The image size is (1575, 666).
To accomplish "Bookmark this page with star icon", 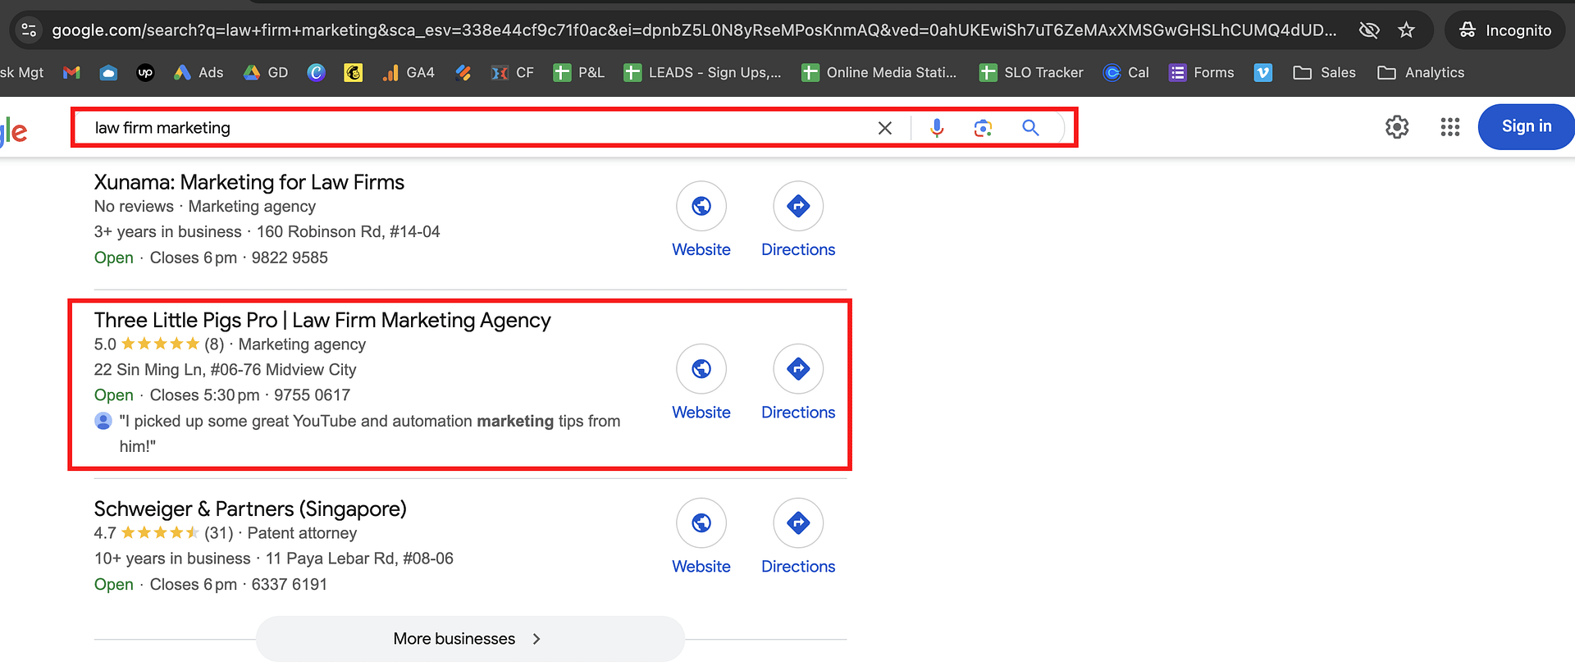I will [1407, 30].
